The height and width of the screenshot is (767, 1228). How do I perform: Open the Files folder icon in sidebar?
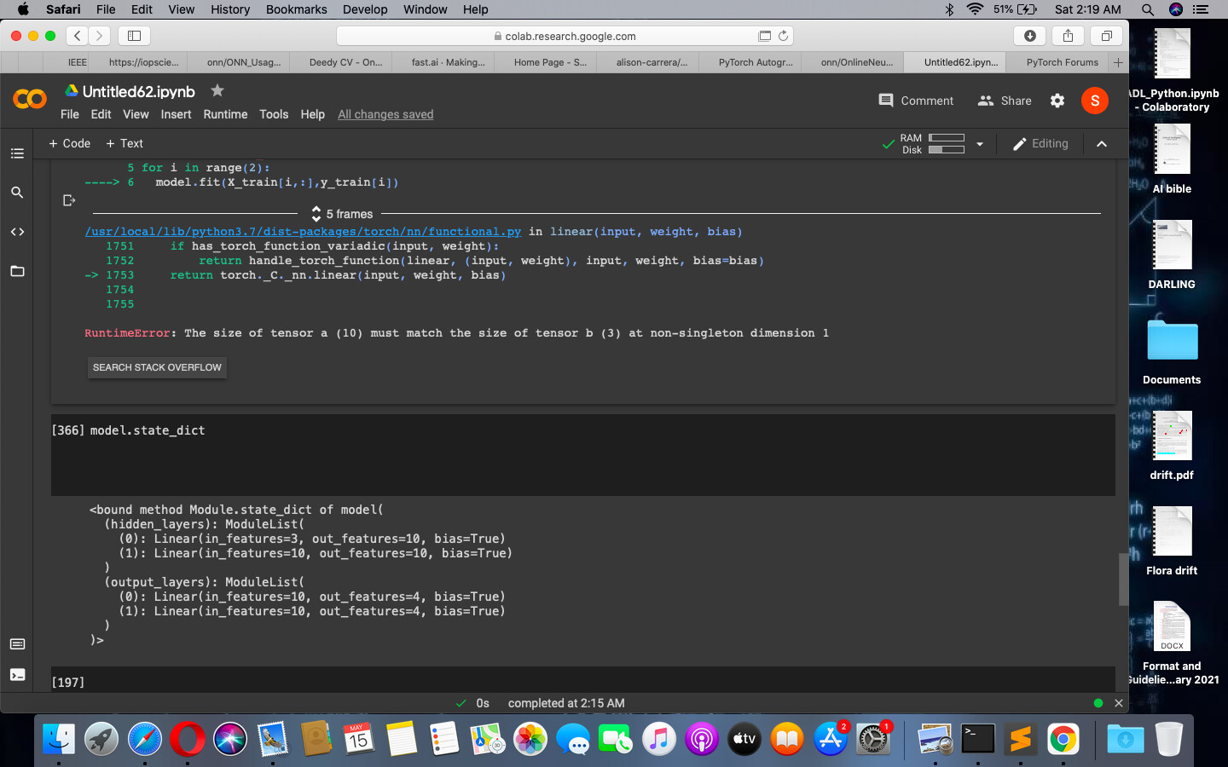[17, 271]
